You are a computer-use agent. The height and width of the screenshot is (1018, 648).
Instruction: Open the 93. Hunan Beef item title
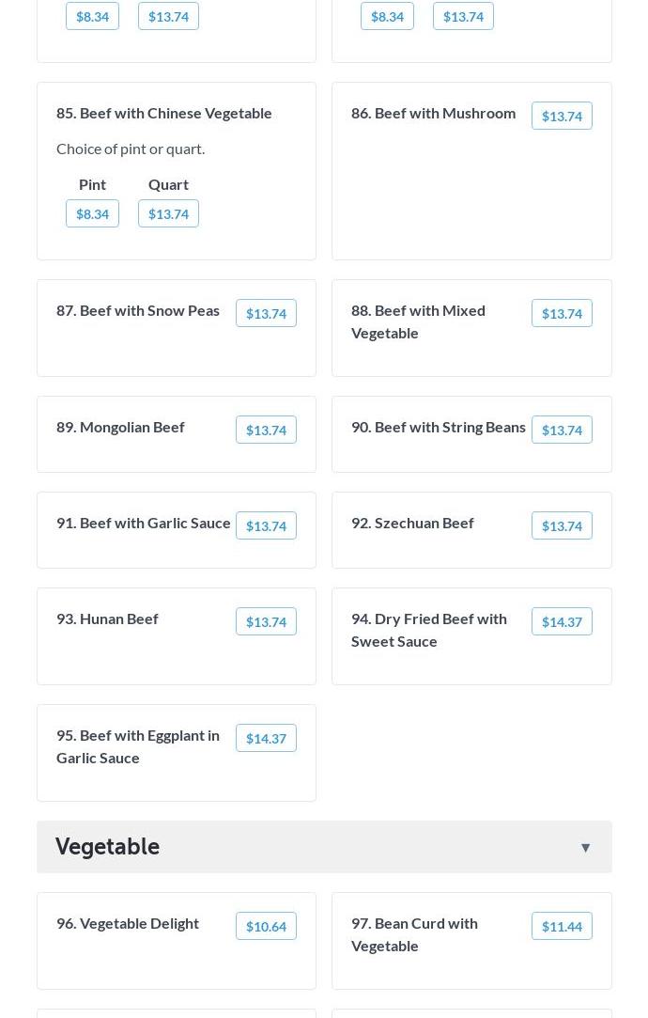[x=107, y=619]
